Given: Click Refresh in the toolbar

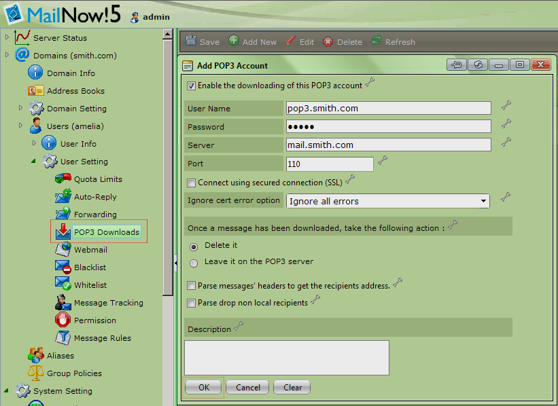Looking at the screenshot, I should click(x=393, y=41).
